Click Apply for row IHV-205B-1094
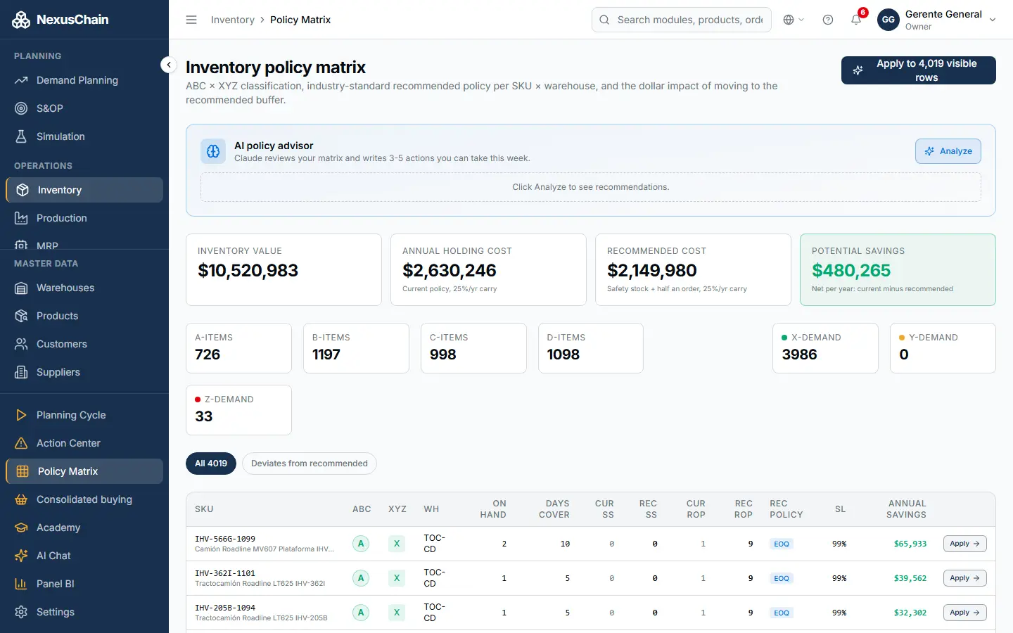 click(964, 613)
